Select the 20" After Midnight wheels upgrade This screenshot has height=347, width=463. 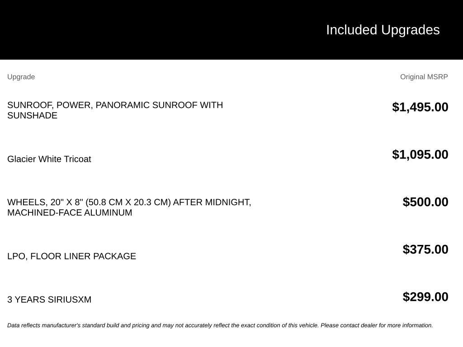pos(129,207)
